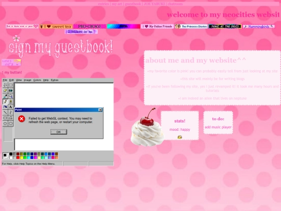Pick the Polygon shape tool

10,118
